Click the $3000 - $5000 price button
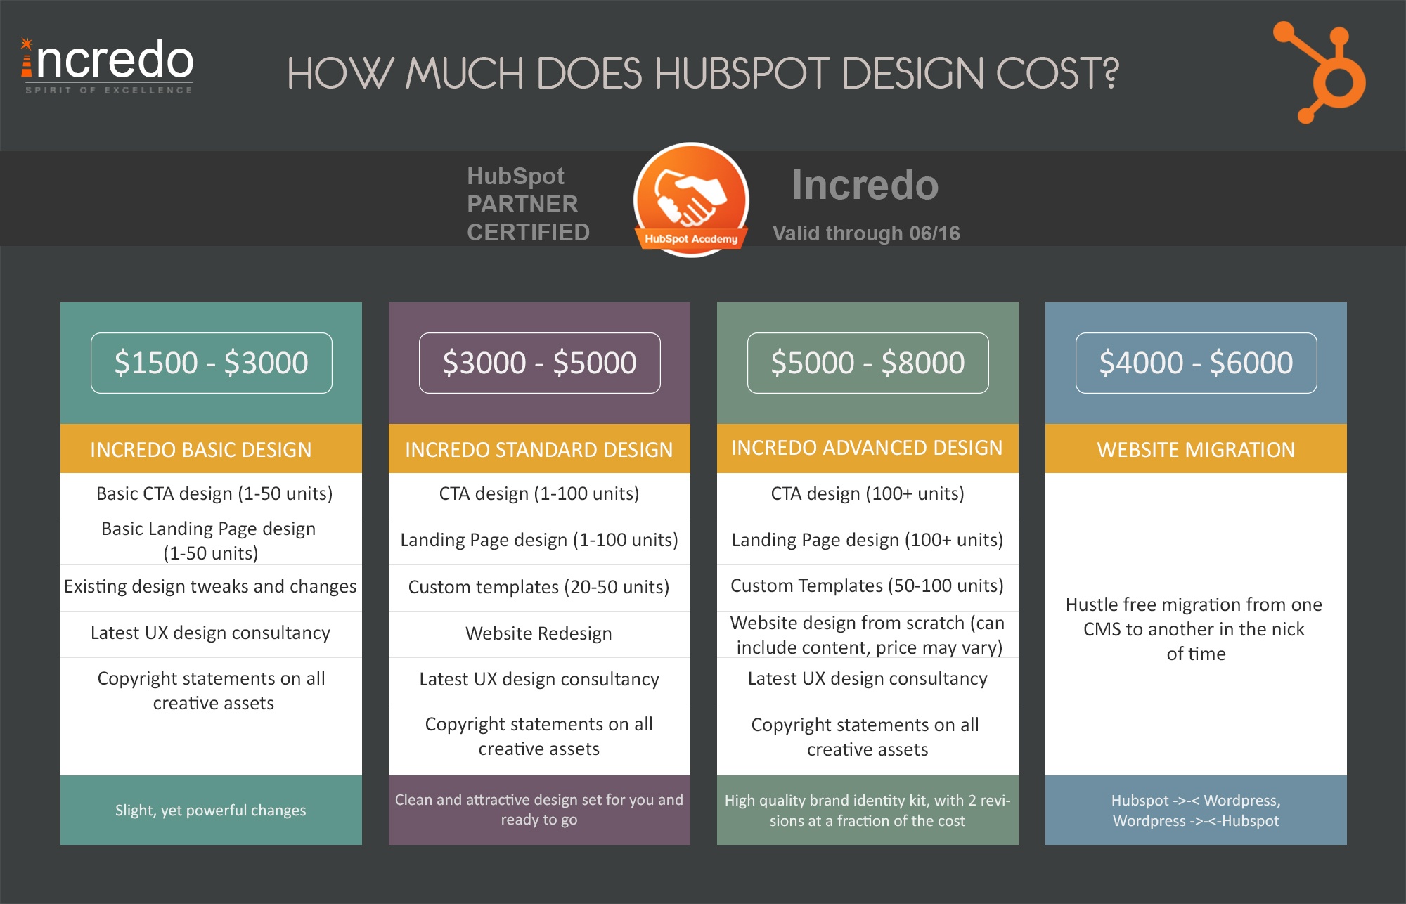1406x904 pixels. [540, 363]
